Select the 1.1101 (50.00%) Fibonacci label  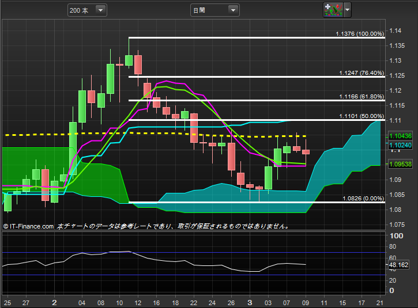pos(361,116)
